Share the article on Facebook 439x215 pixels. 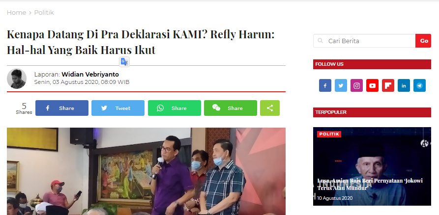click(x=62, y=108)
